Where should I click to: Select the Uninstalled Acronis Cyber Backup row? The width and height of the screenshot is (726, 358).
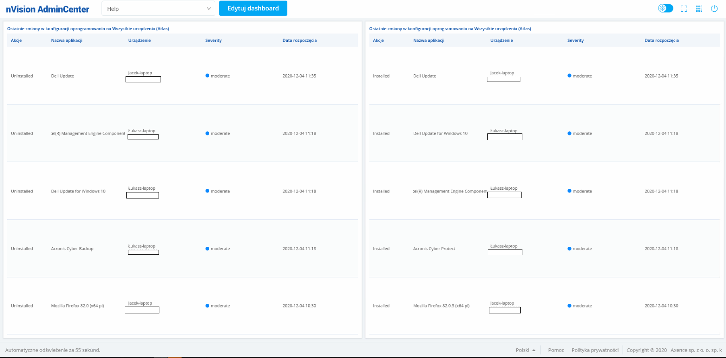72,249
